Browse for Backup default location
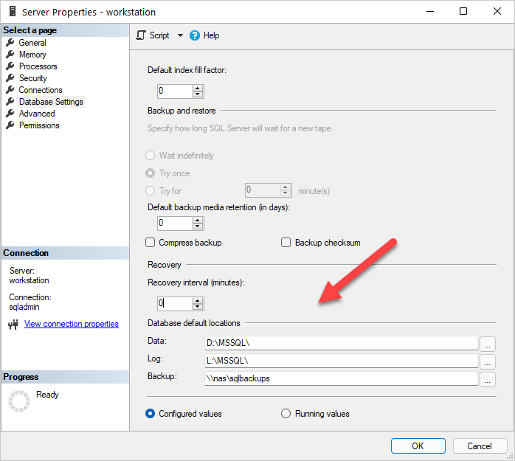This screenshot has width=515, height=461. point(488,379)
